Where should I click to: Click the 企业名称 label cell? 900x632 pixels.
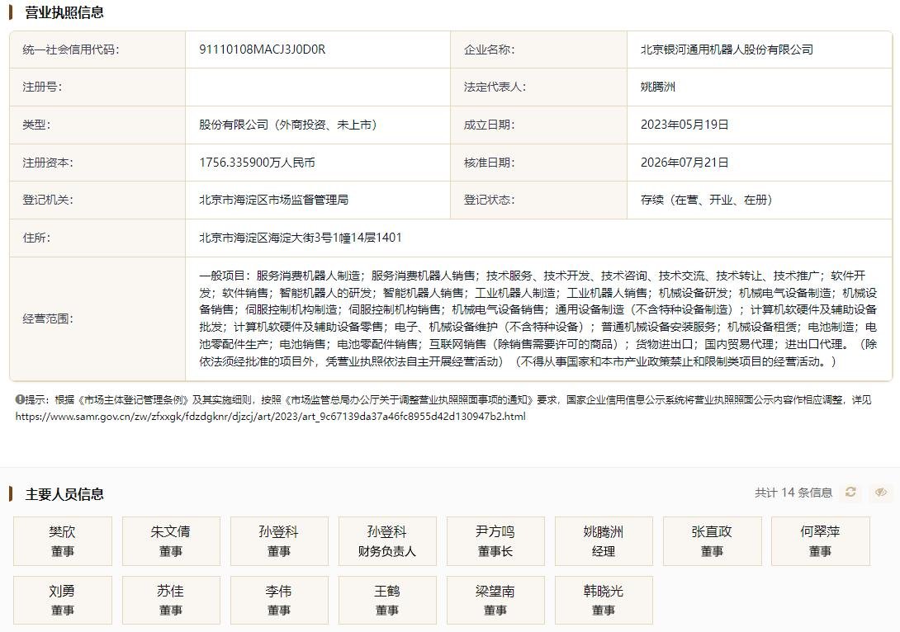click(x=539, y=50)
